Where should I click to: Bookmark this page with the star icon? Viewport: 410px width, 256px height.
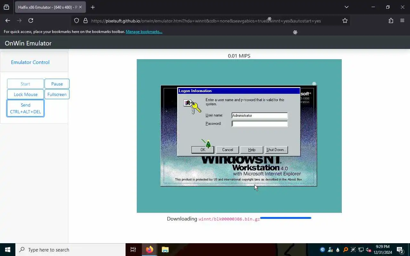tap(345, 20)
